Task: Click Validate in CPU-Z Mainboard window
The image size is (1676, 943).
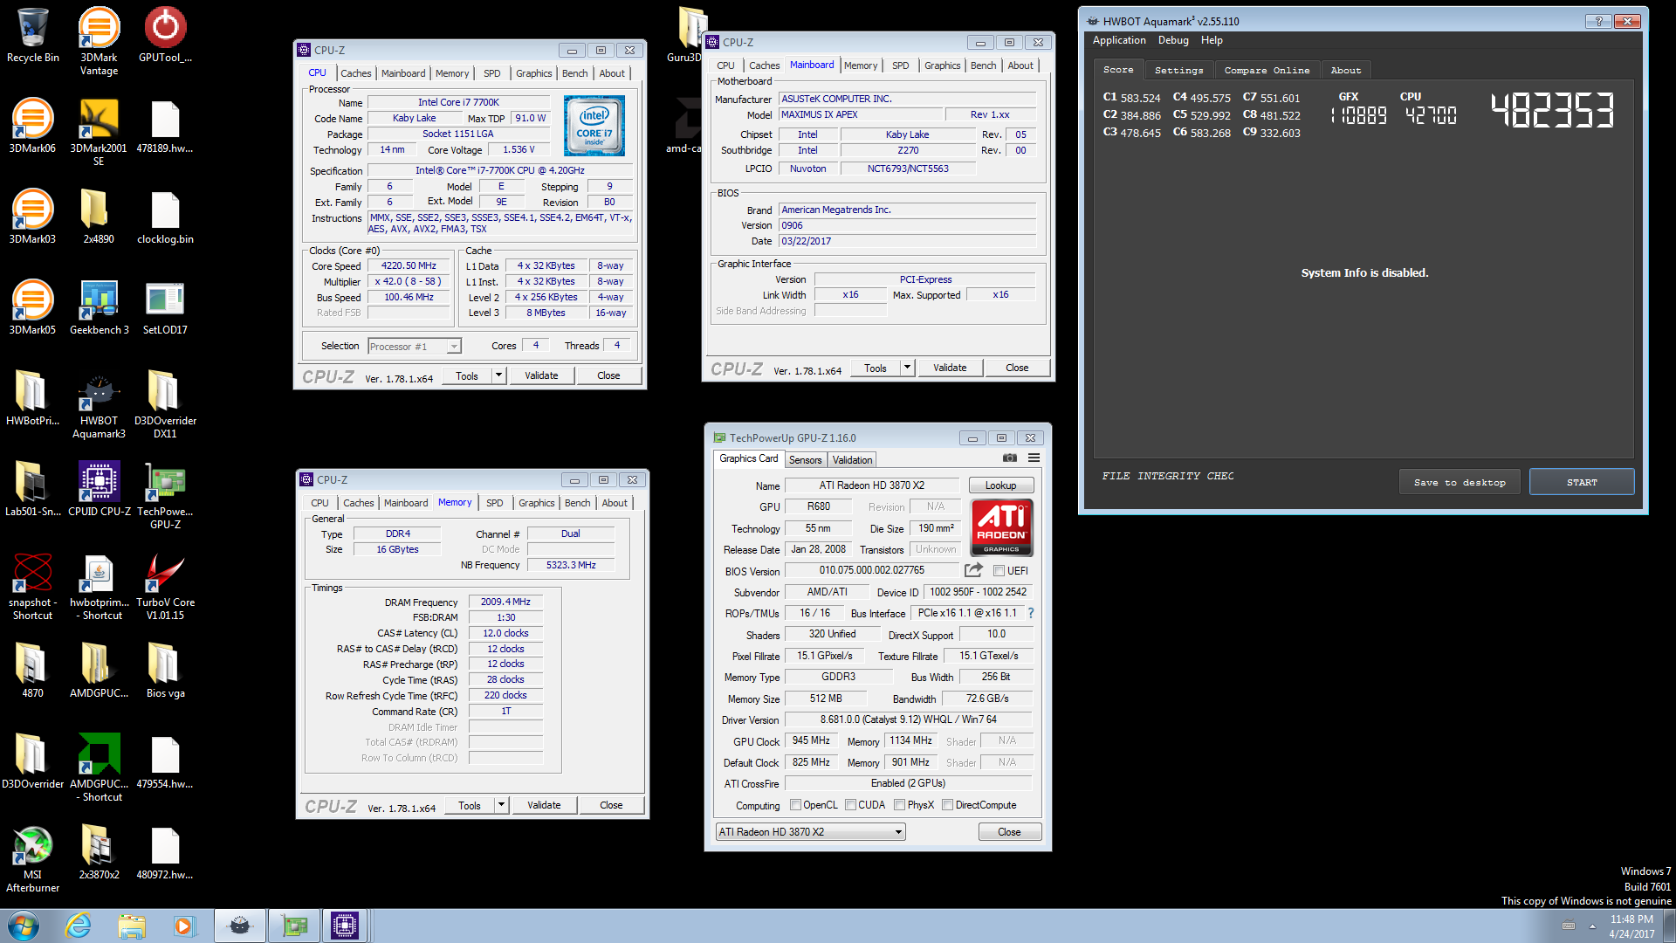Action: pyautogui.click(x=950, y=368)
